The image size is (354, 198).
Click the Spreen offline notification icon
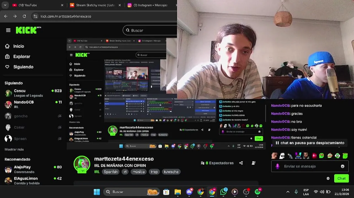pos(60,139)
